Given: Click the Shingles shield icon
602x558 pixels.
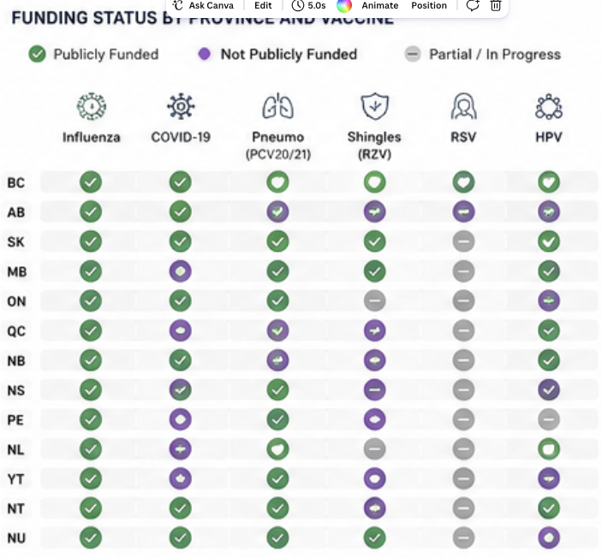Looking at the screenshot, I should point(375,106).
